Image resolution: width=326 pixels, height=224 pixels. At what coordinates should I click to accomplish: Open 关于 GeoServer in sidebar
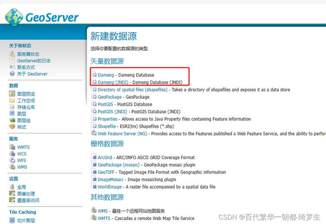point(32,74)
